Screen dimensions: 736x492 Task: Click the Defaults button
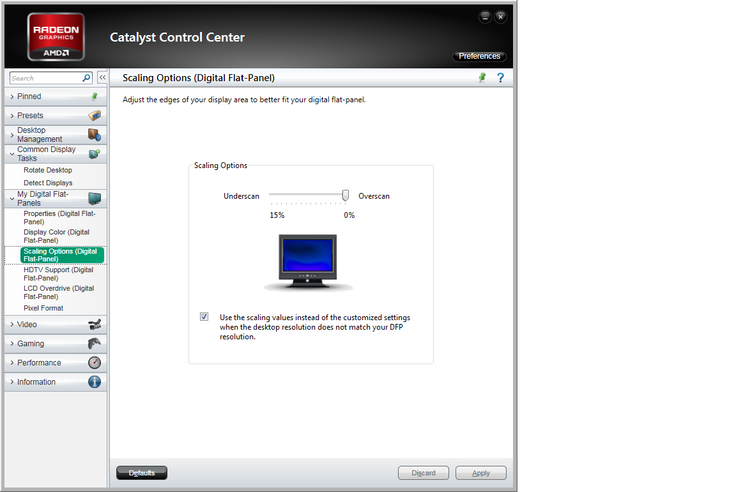[142, 473]
